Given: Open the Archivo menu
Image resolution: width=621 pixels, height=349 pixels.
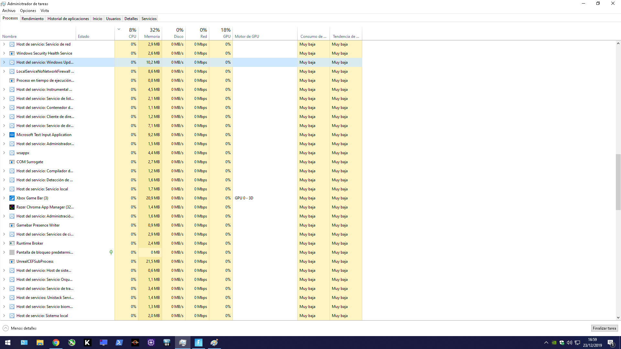Looking at the screenshot, I should [x=9, y=11].
